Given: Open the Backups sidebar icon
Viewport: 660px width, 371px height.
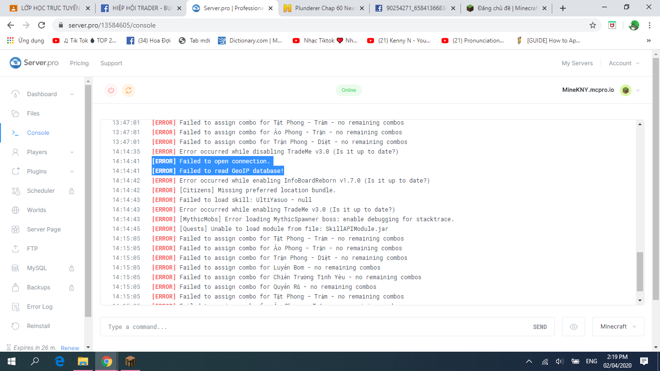Looking at the screenshot, I should tap(16, 287).
